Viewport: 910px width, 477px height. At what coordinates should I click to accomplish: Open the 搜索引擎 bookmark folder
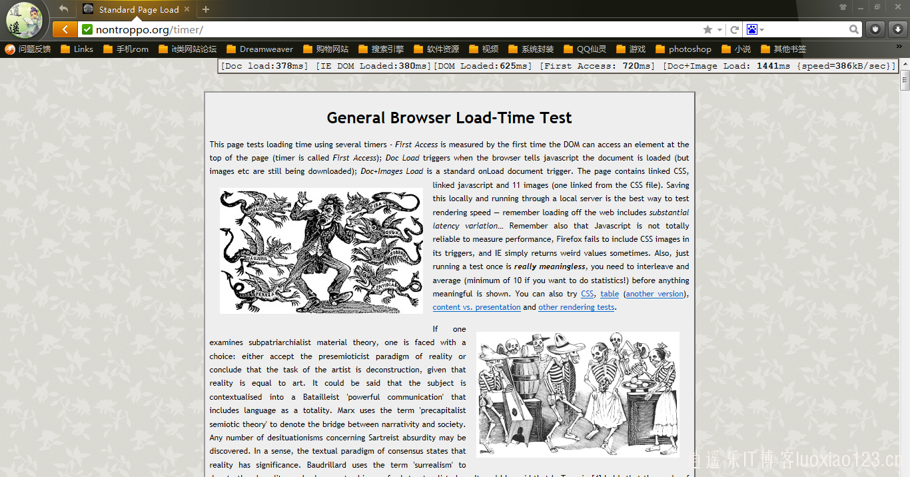pyautogui.click(x=381, y=49)
